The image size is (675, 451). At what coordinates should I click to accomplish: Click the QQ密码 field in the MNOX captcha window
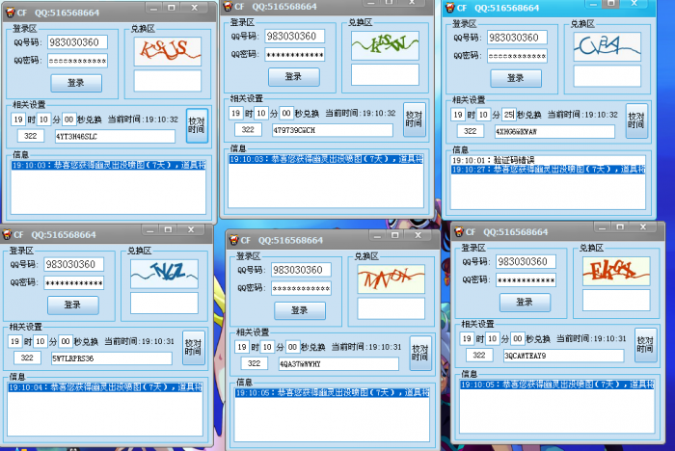pyautogui.click(x=301, y=288)
